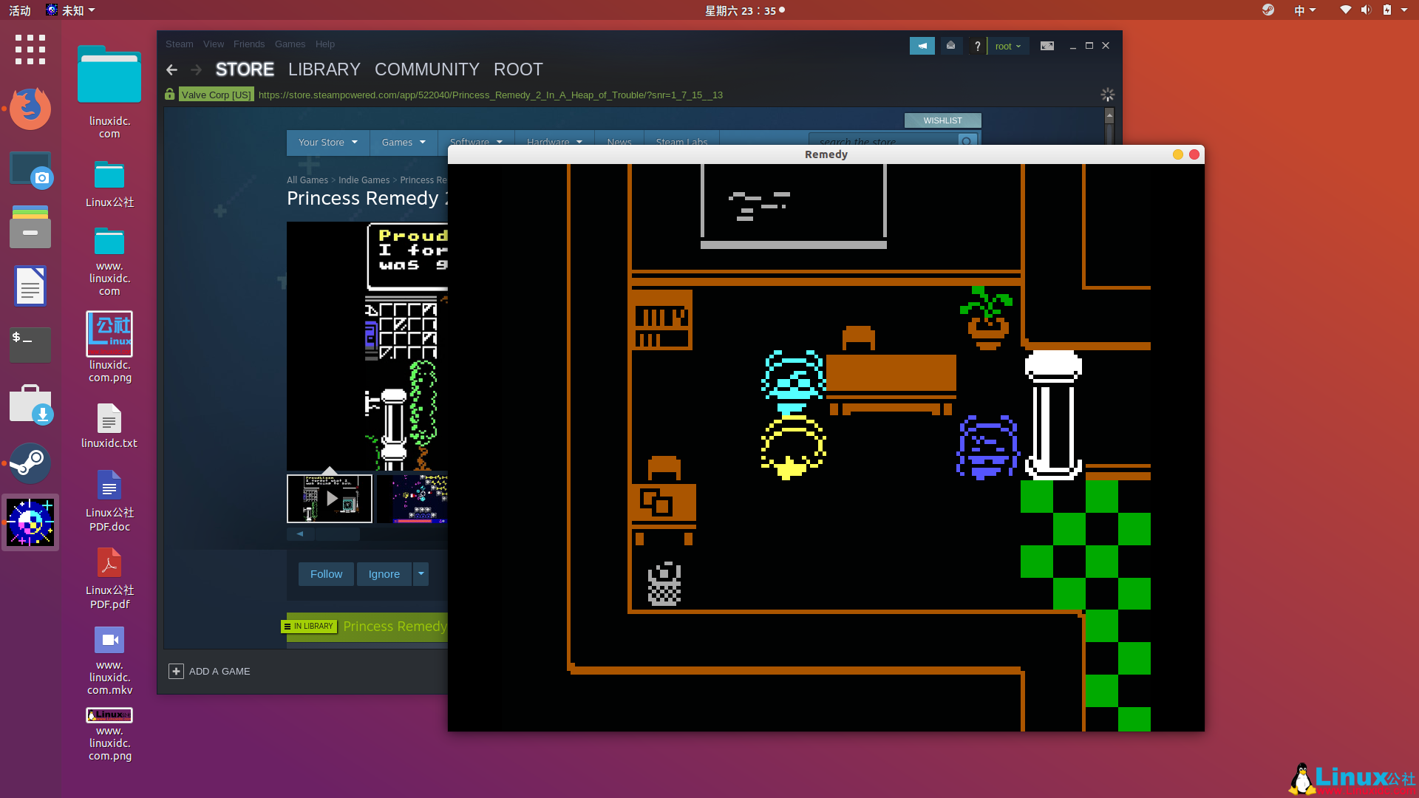Image resolution: width=1419 pixels, height=798 pixels.
Task: Switch to Big Picture mode icon
Action: [1047, 46]
